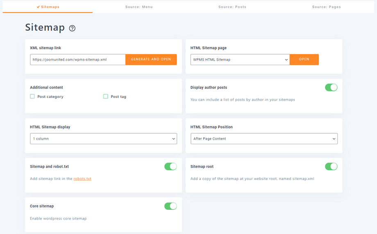The width and height of the screenshot is (377, 234).
Task: Open the Sitemaps tab
Action: pos(48,7)
